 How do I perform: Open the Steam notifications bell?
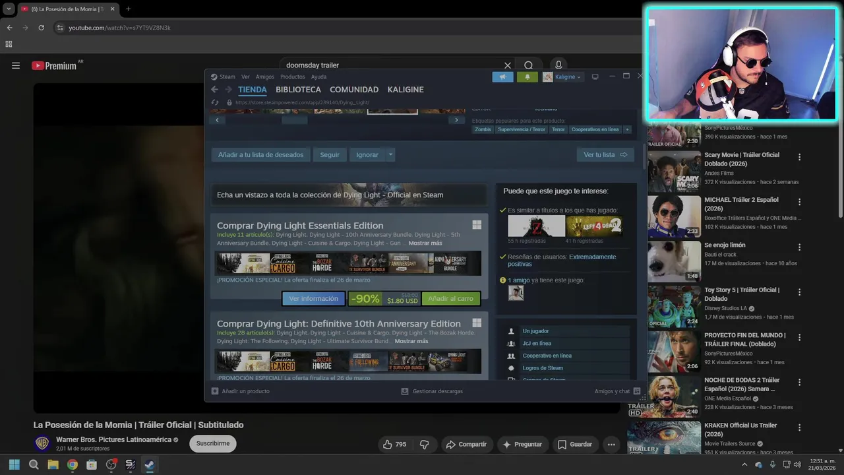(x=527, y=77)
